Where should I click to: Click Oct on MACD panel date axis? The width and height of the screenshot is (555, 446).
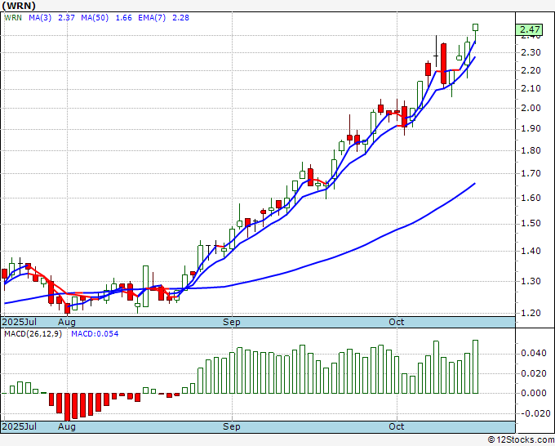(397, 426)
